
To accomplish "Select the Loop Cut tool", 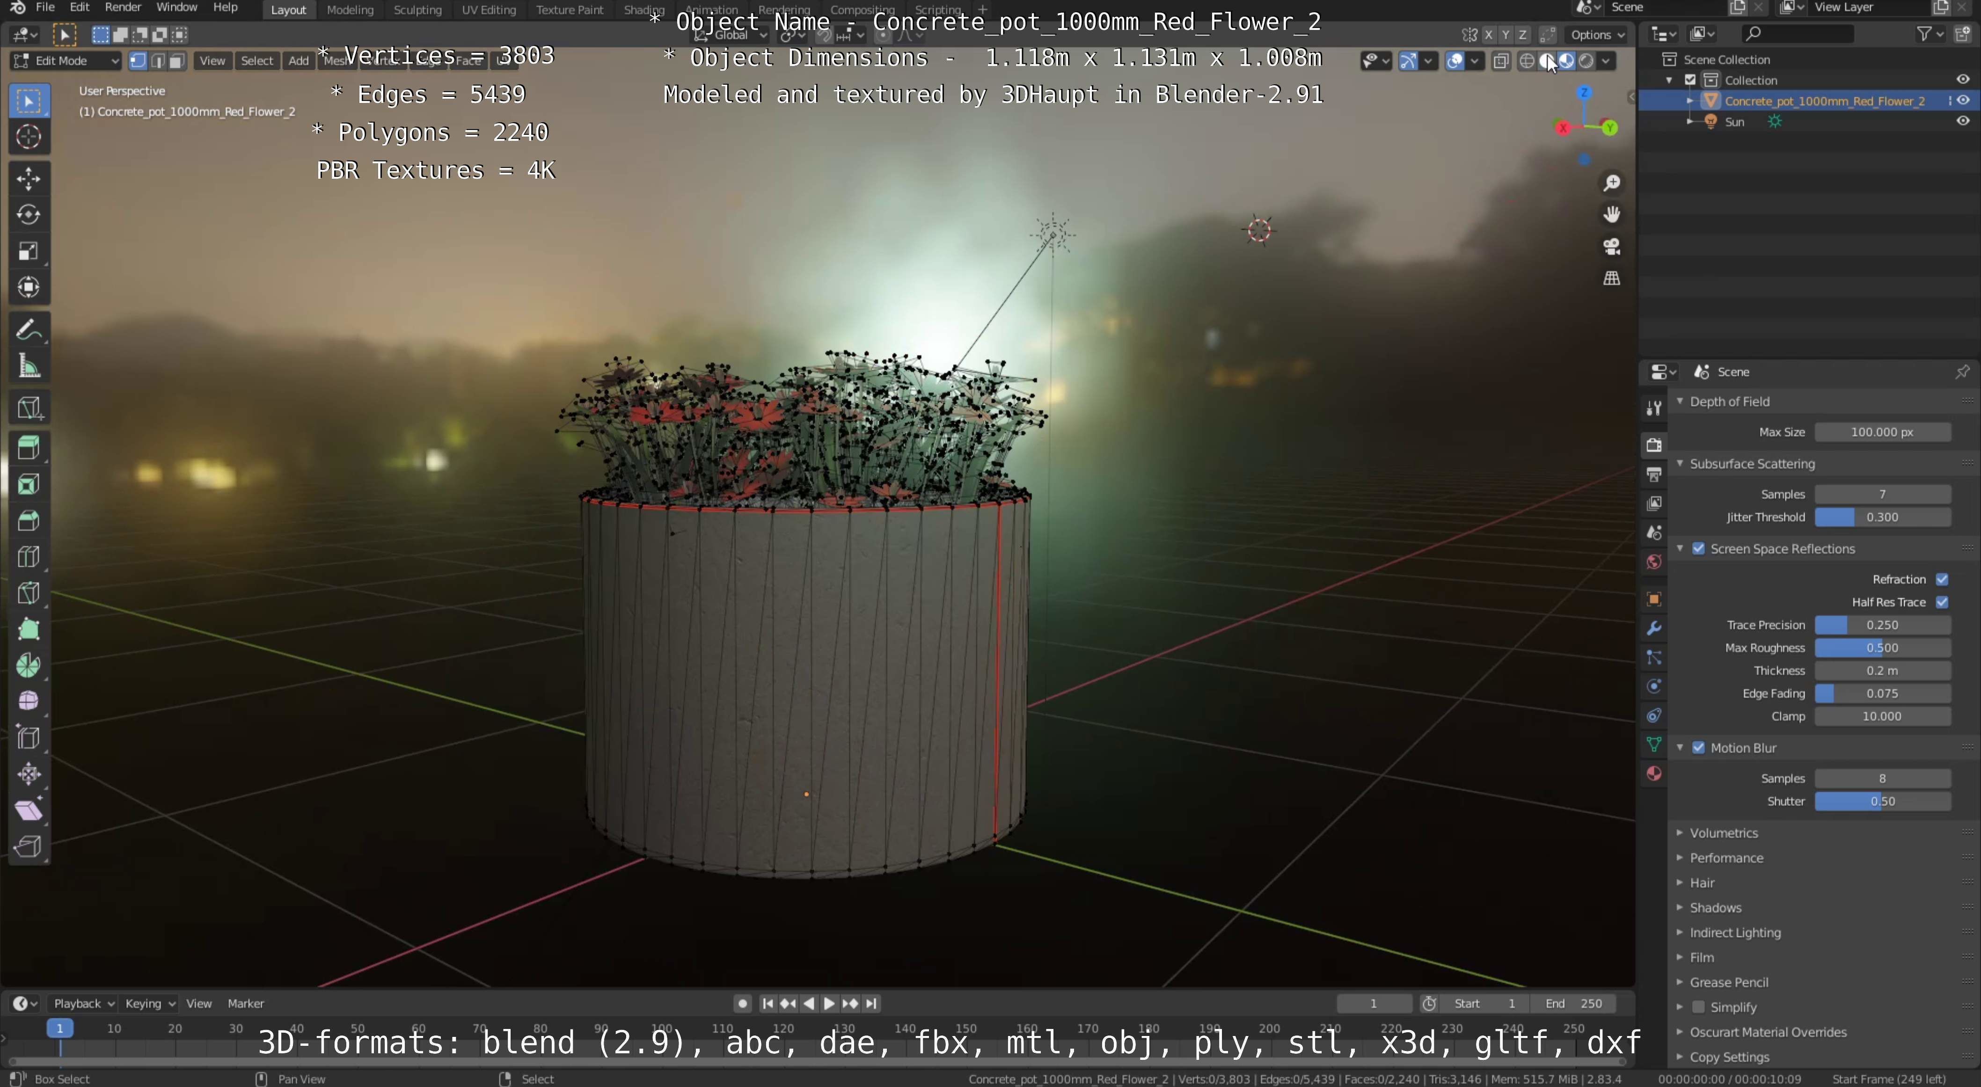I will point(29,556).
